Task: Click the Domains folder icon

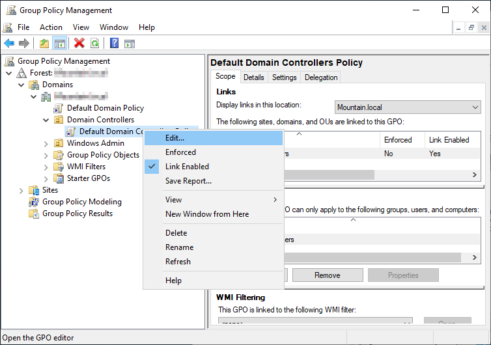Action: tap(34, 85)
